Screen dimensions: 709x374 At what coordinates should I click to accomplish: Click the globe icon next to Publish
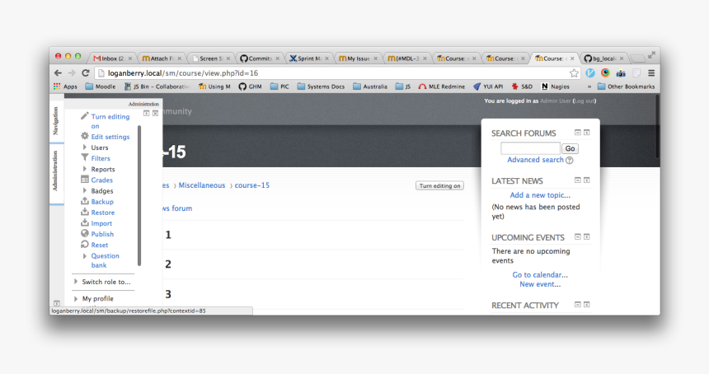85,233
